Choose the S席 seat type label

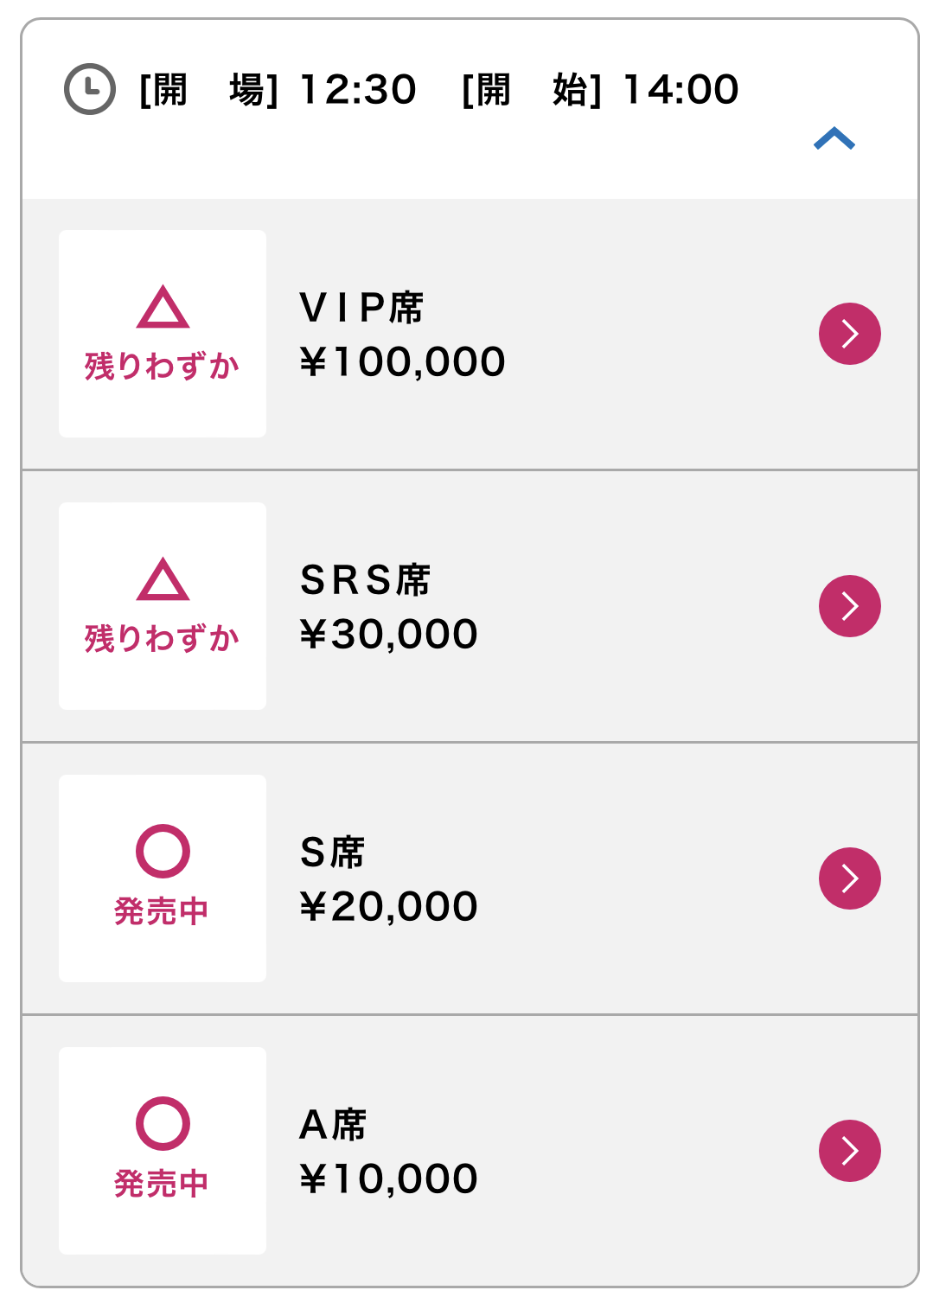pos(332,853)
